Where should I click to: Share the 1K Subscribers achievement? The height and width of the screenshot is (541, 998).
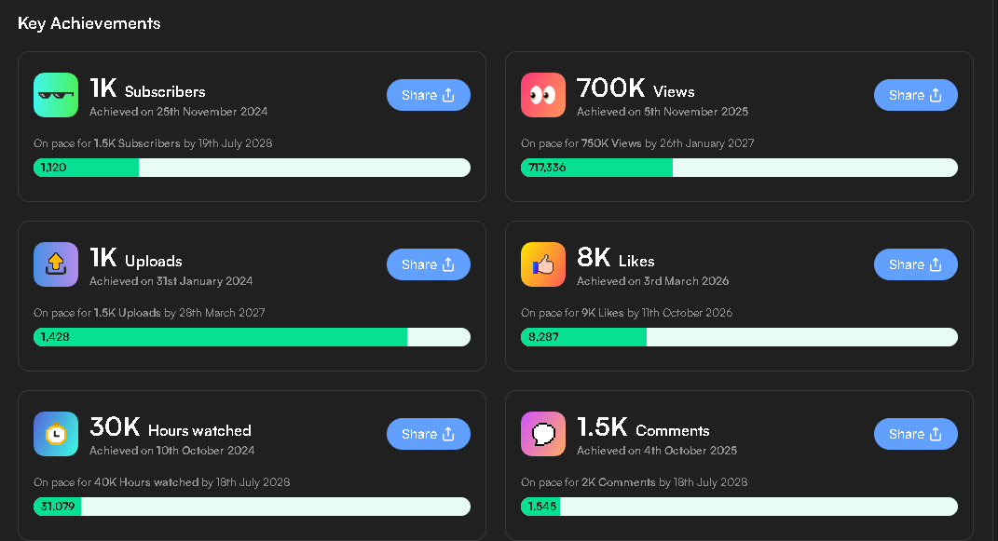[429, 95]
